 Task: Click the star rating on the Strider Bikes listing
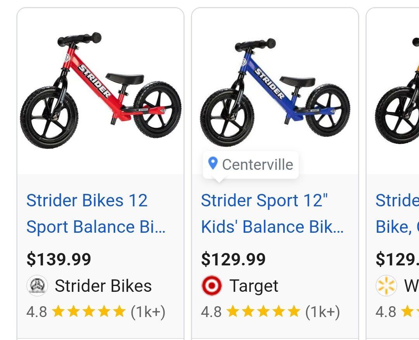click(x=88, y=311)
